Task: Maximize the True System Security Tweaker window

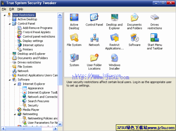Action: [x=163, y=3]
